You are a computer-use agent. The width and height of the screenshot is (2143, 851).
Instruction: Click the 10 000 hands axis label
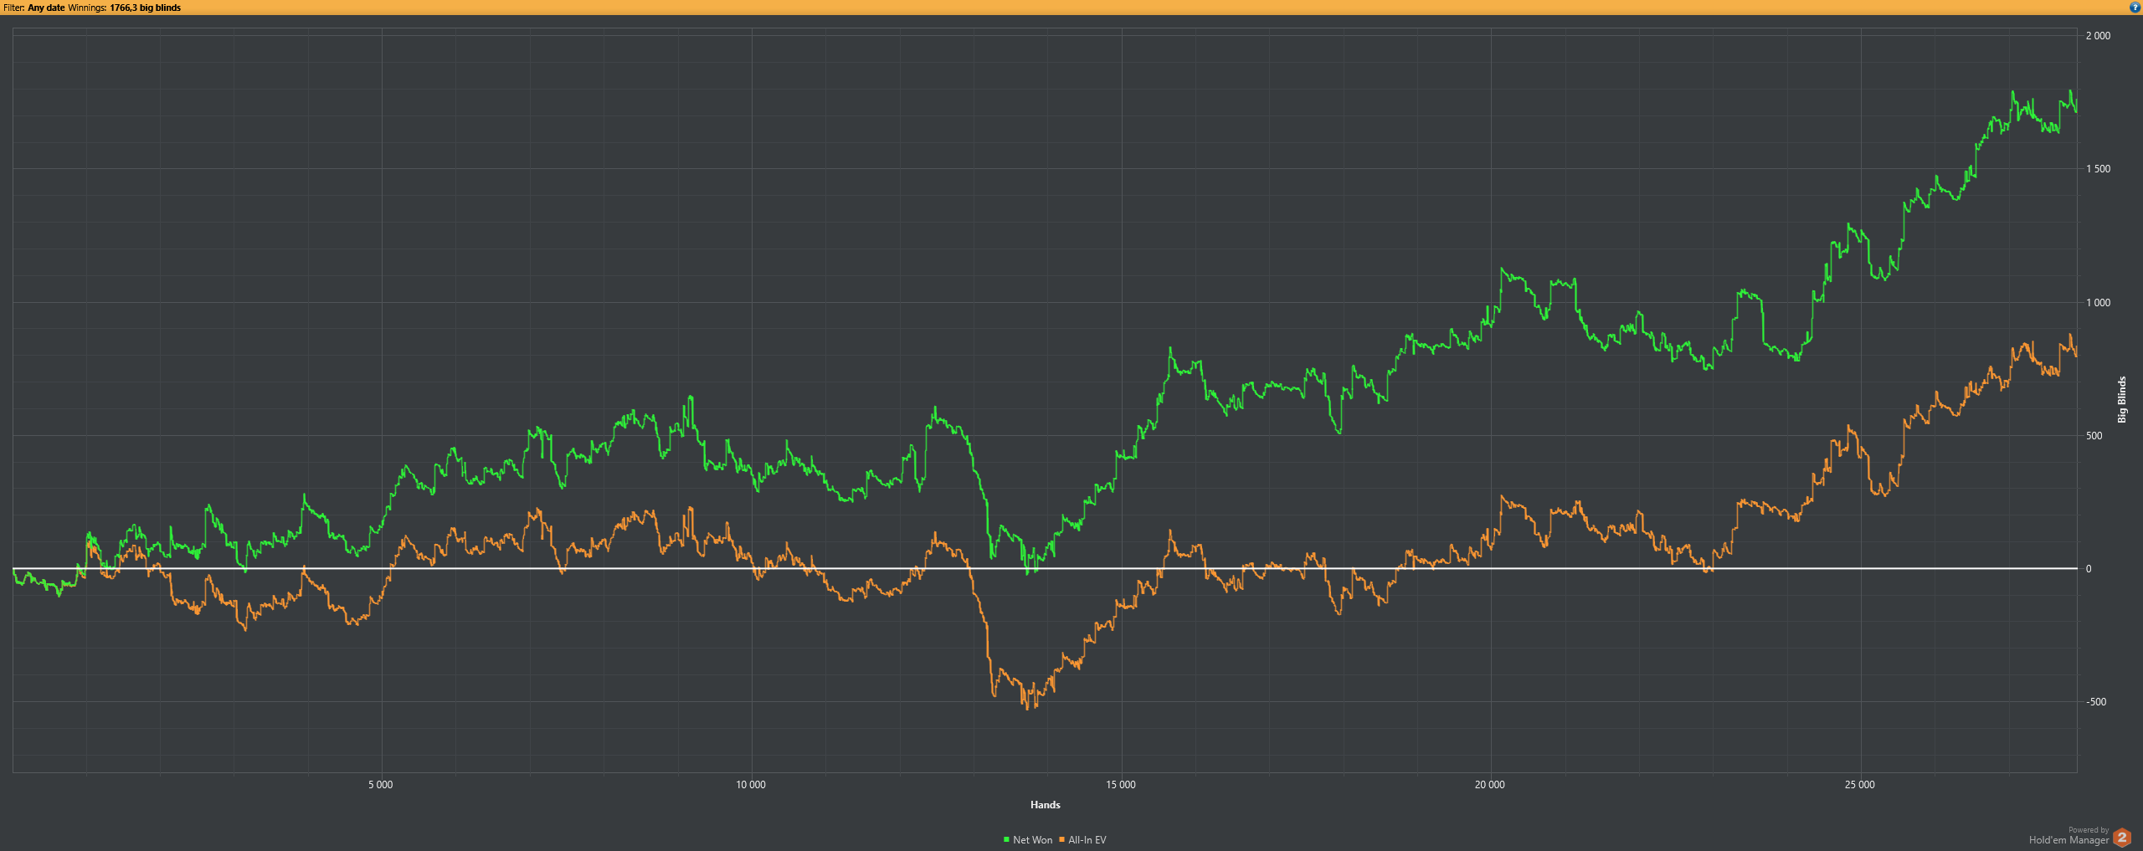tap(750, 785)
